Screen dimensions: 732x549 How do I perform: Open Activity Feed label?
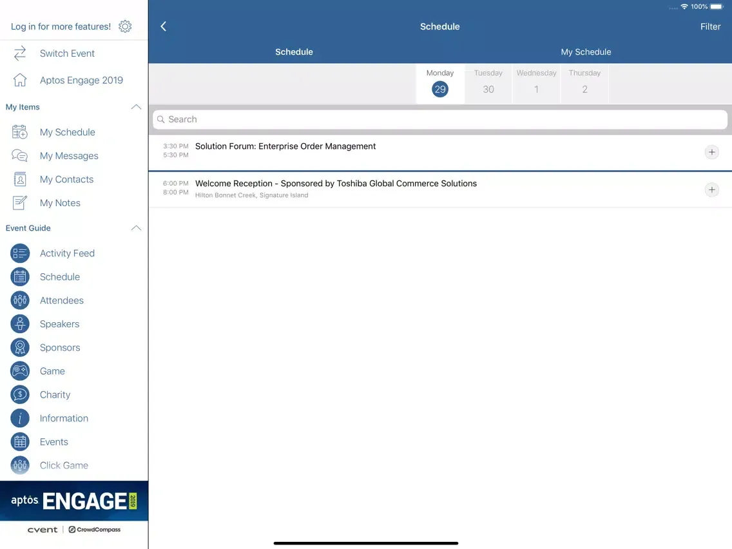tap(67, 253)
